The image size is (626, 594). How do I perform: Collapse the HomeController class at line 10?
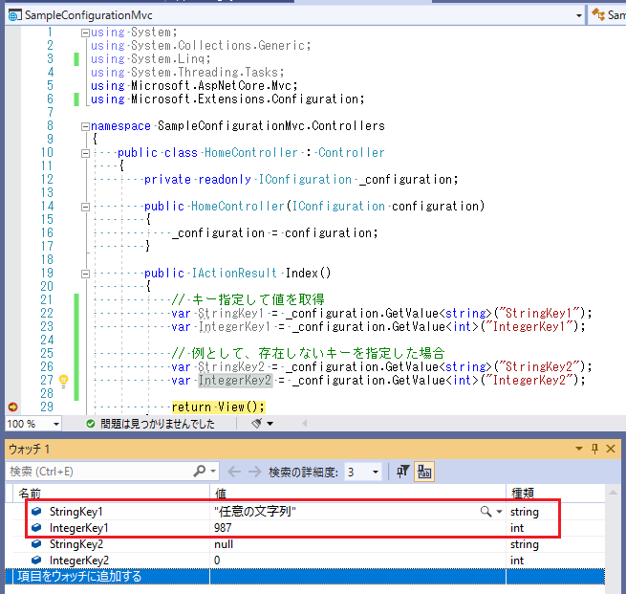85,153
